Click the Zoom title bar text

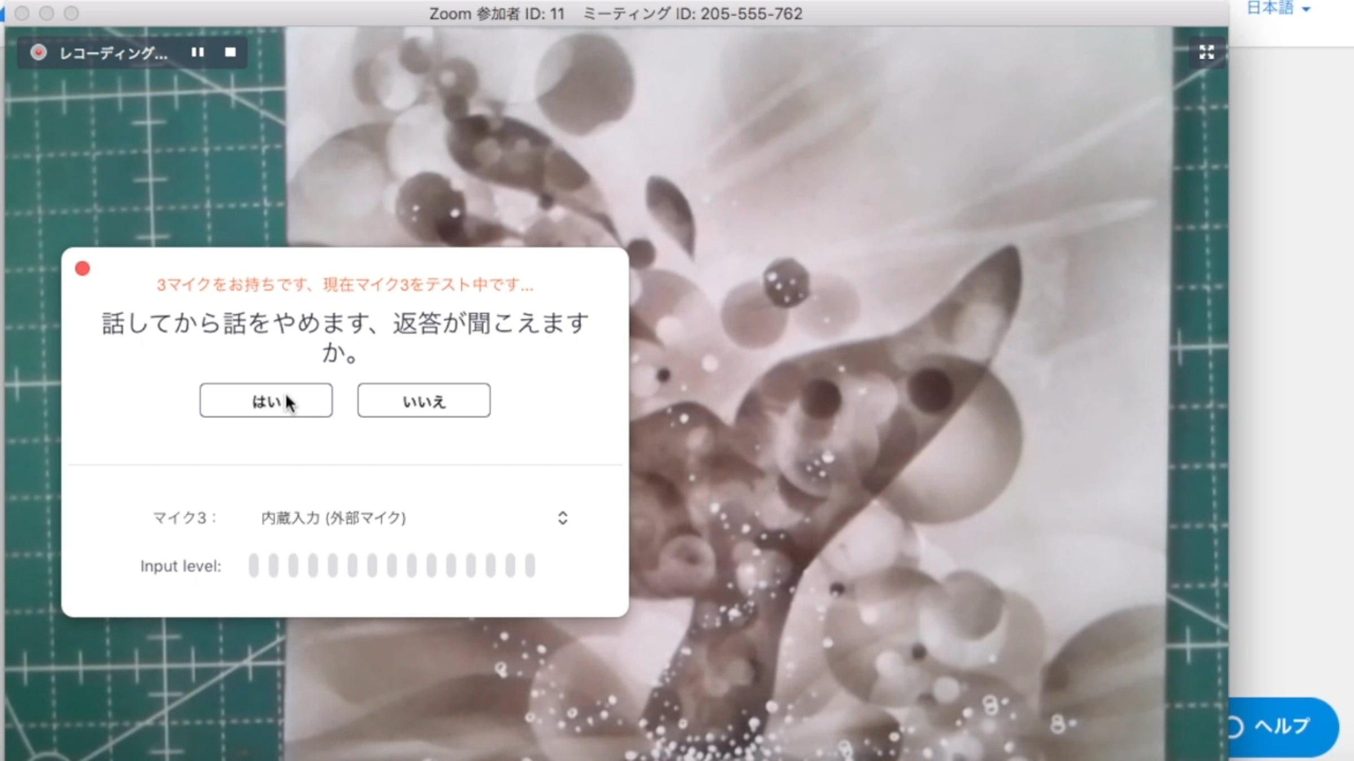point(615,14)
